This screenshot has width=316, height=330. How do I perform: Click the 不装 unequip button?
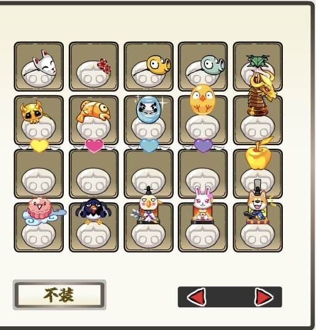click(x=60, y=295)
